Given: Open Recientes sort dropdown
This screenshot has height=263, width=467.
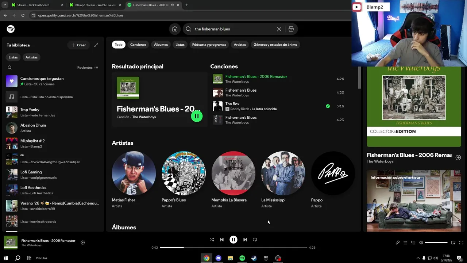Looking at the screenshot, I should (x=88, y=68).
